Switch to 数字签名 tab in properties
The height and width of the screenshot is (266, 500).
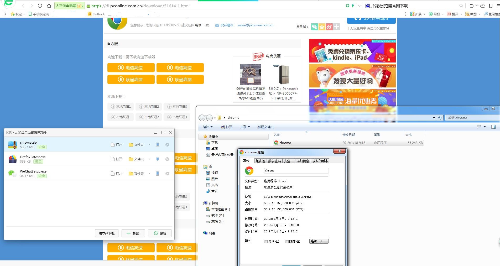(274, 161)
